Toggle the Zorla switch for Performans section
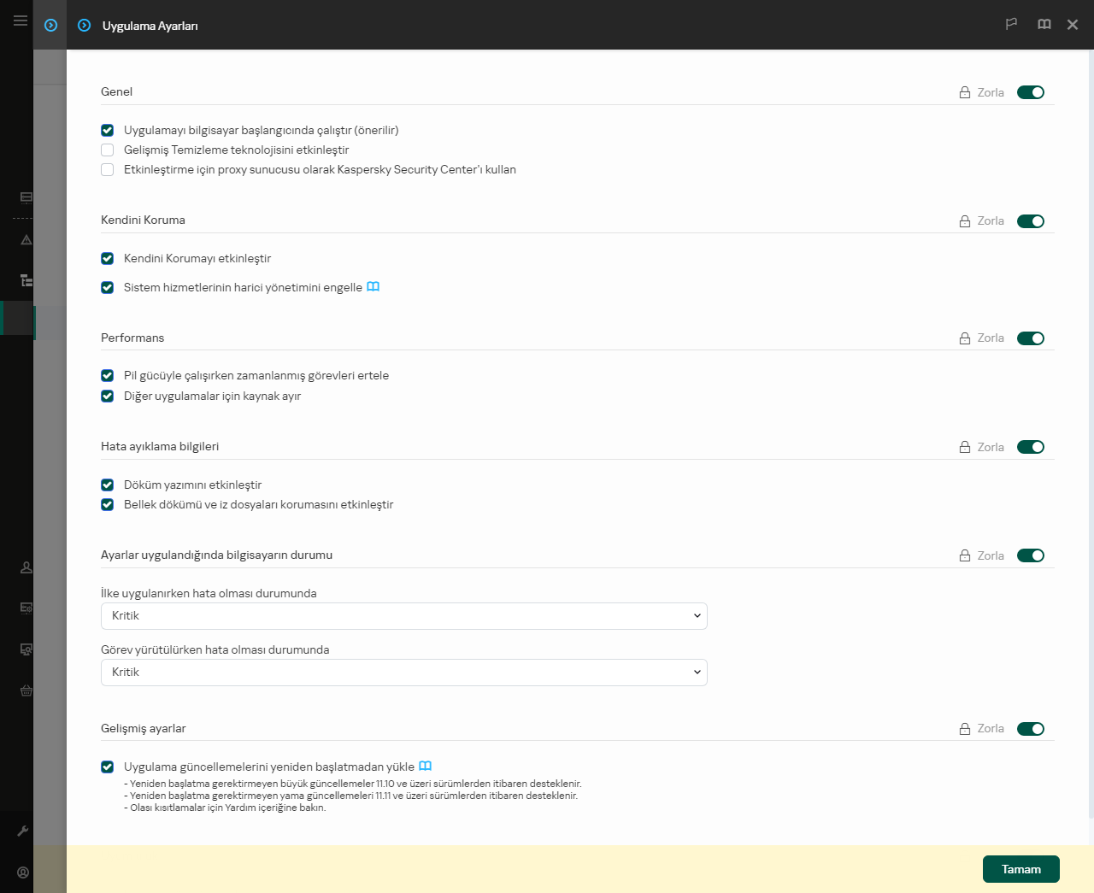The height and width of the screenshot is (893, 1094). (x=1031, y=338)
